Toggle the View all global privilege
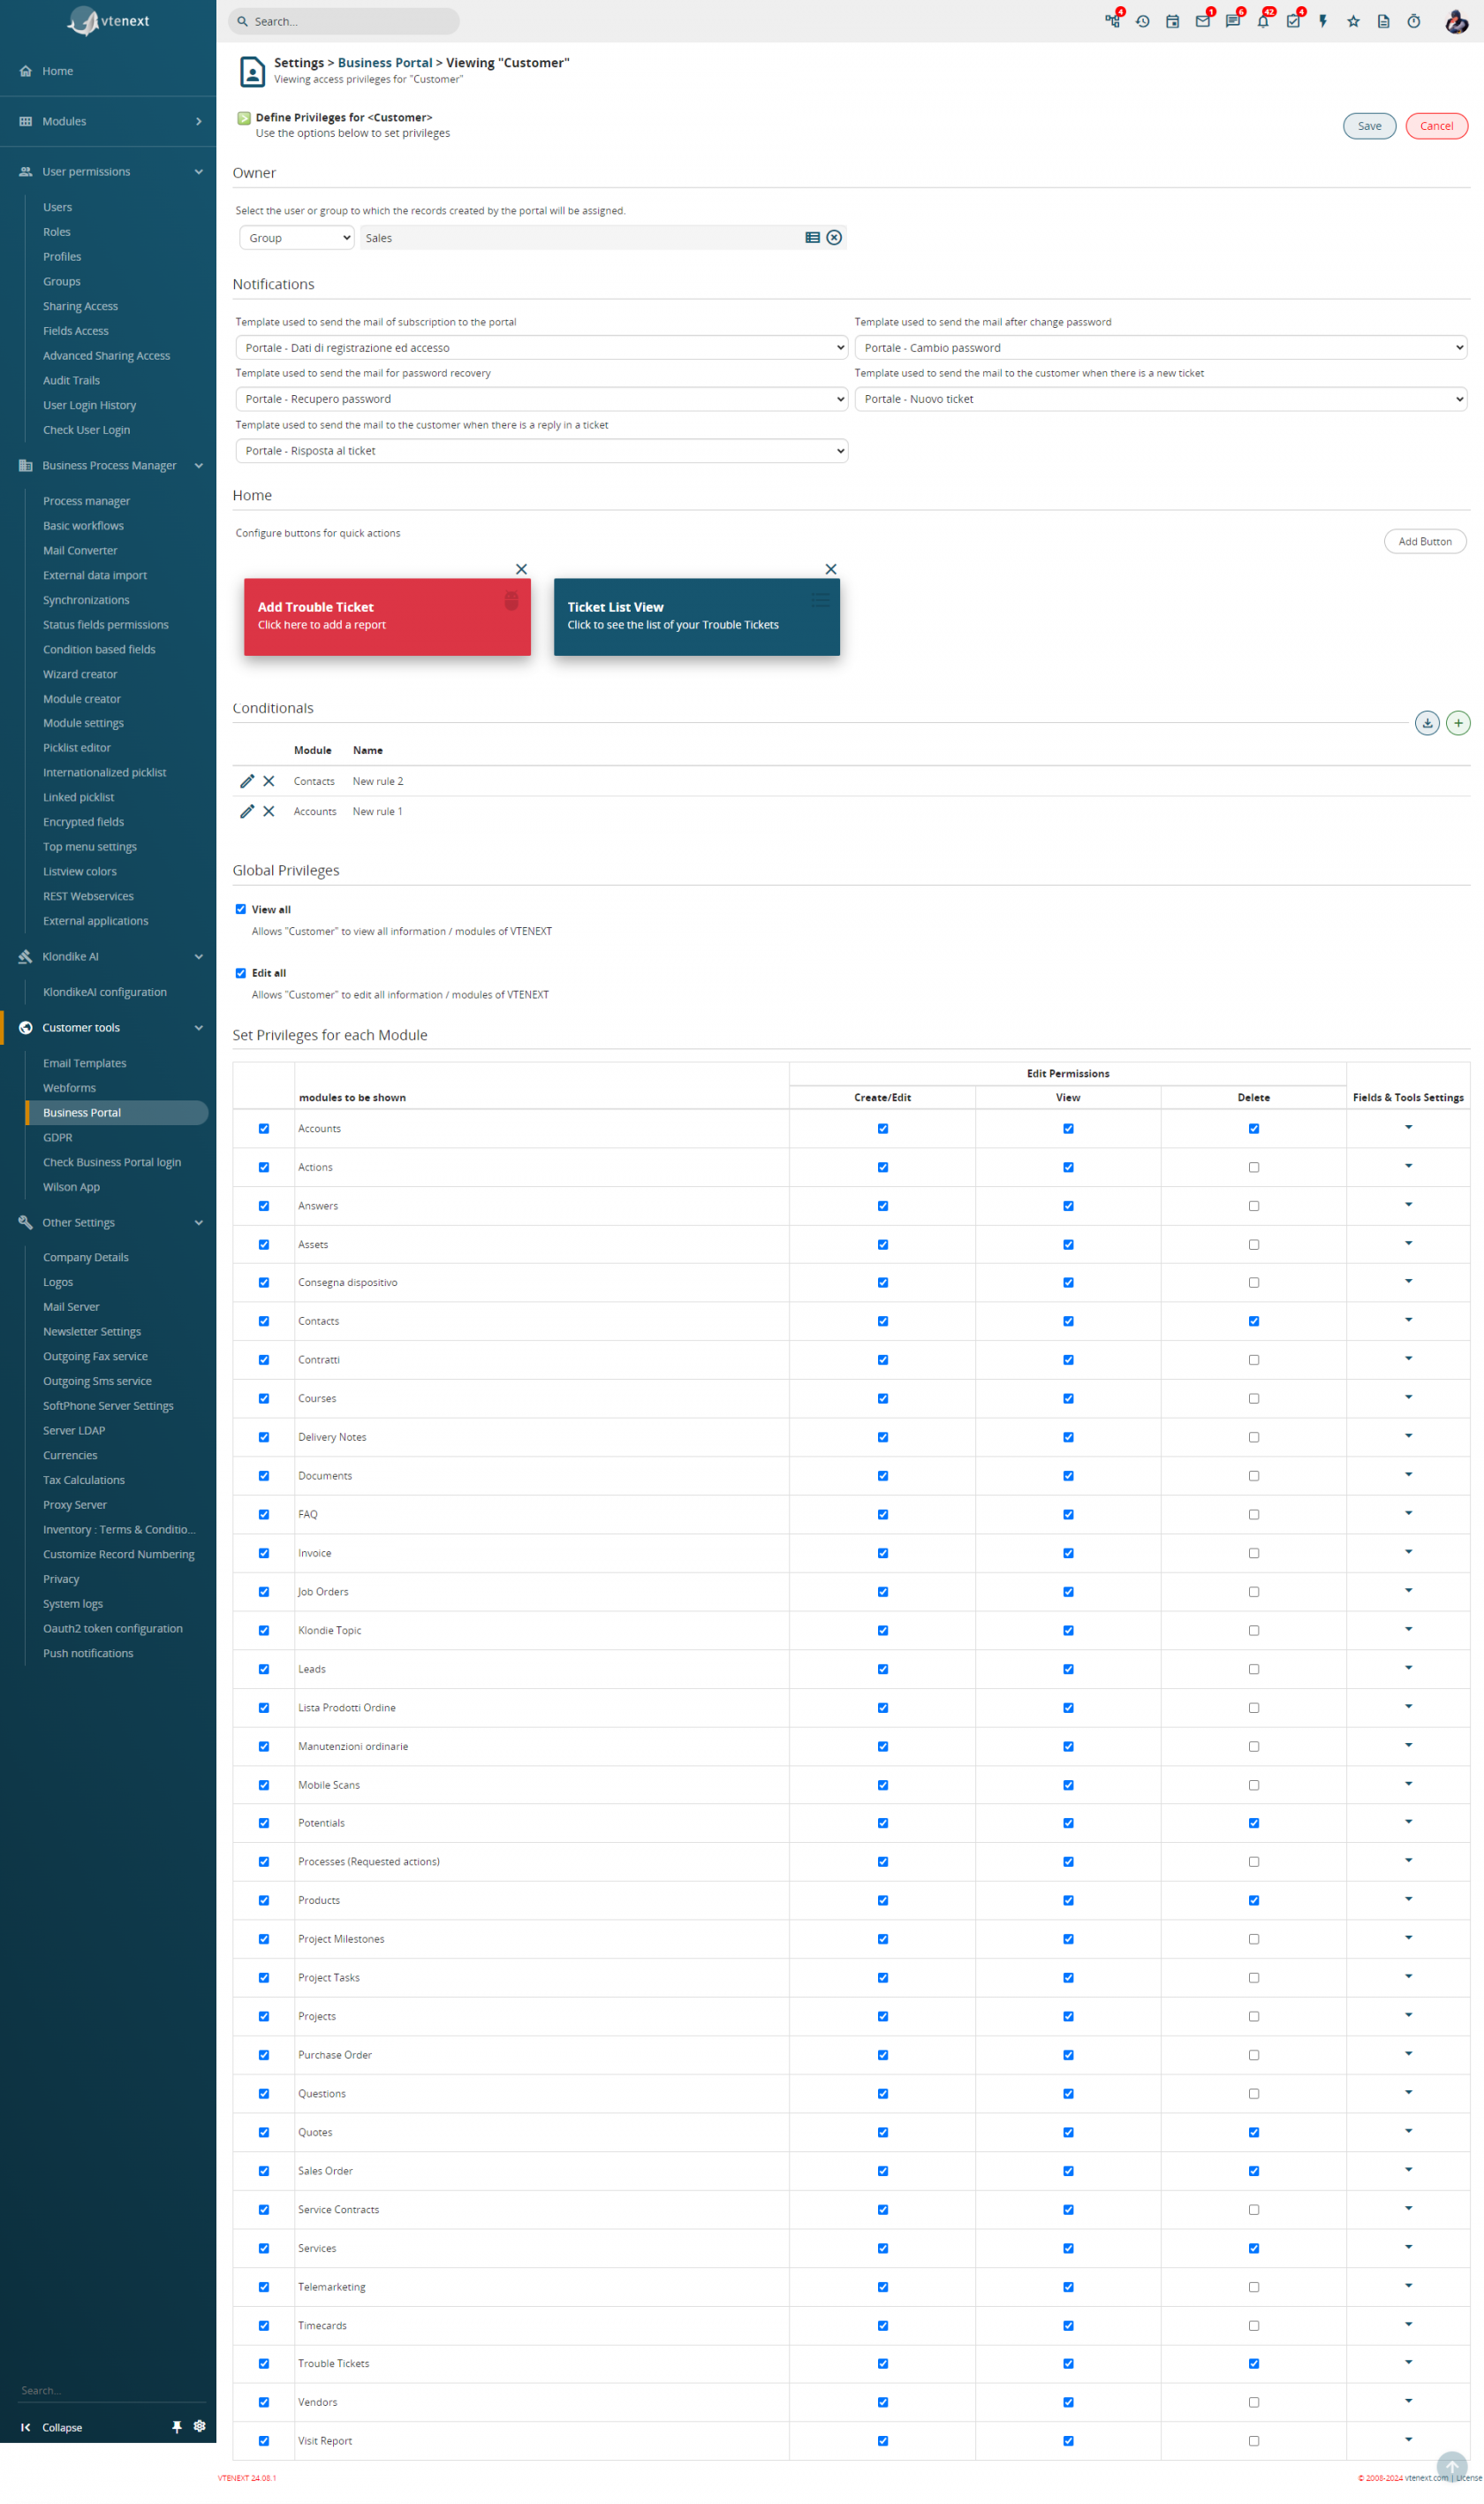1484x2504 pixels. [x=240, y=910]
